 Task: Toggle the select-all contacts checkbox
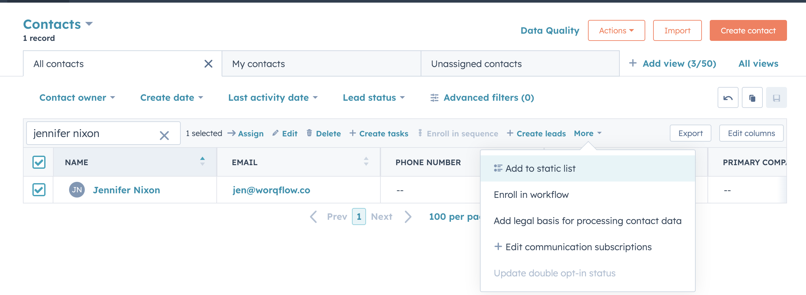click(x=39, y=162)
